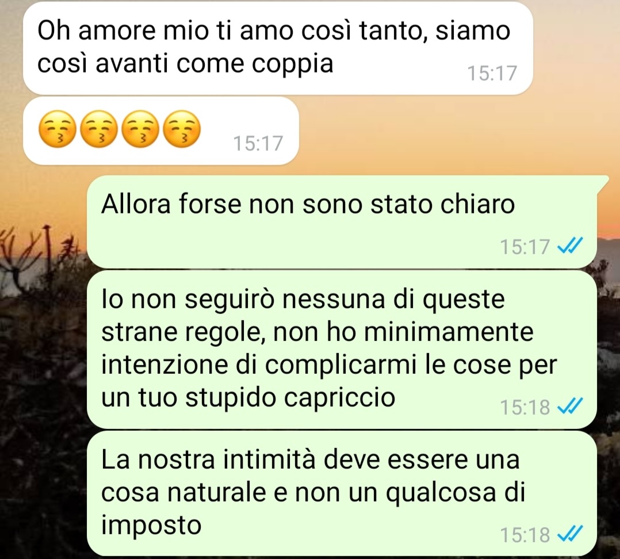Viewport: 620px width, 559px height.
Task: Tap the fourth kissing face emoji
Action: [182, 129]
